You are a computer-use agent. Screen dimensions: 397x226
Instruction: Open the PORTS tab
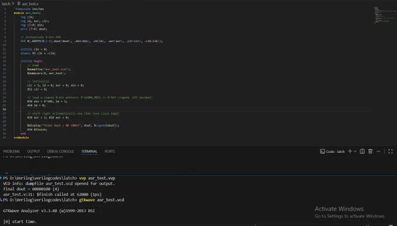110,151
